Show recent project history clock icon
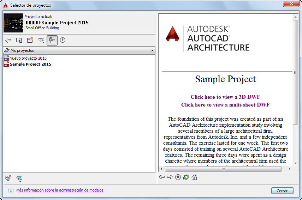302x200 pixels. click(x=63, y=40)
